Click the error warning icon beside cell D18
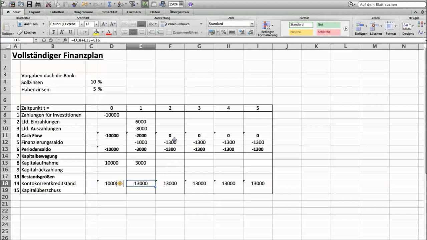This screenshot has width=427, height=240. [120, 184]
